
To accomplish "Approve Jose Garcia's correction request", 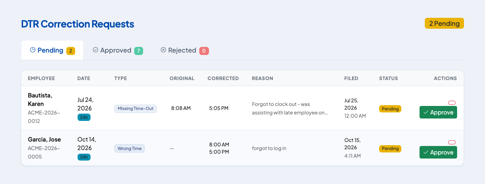I will [438, 152].
